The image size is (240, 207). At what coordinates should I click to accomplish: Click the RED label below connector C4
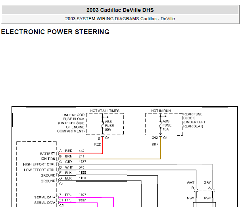[98, 144]
